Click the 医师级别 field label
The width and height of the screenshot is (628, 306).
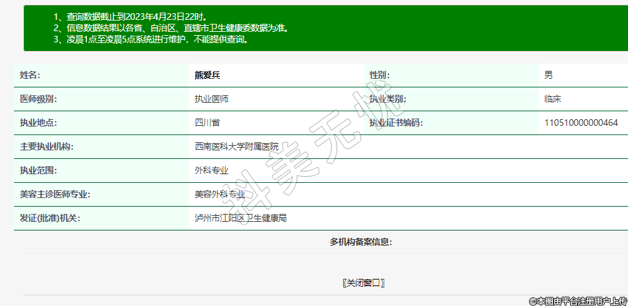(x=39, y=99)
